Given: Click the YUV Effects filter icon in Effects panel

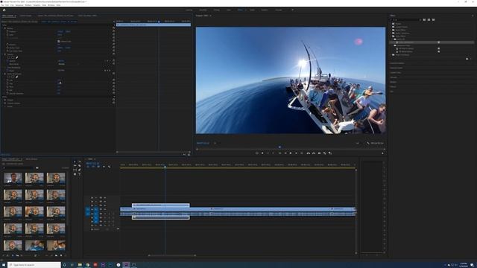Looking at the screenshot, I should pos(433,20).
